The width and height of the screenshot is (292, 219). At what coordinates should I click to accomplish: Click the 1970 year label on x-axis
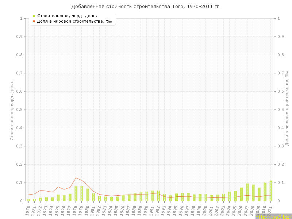tap(28, 210)
